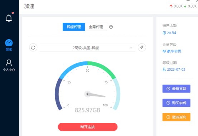
Task: Click the account balance 20.84
Action: (172, 33)
